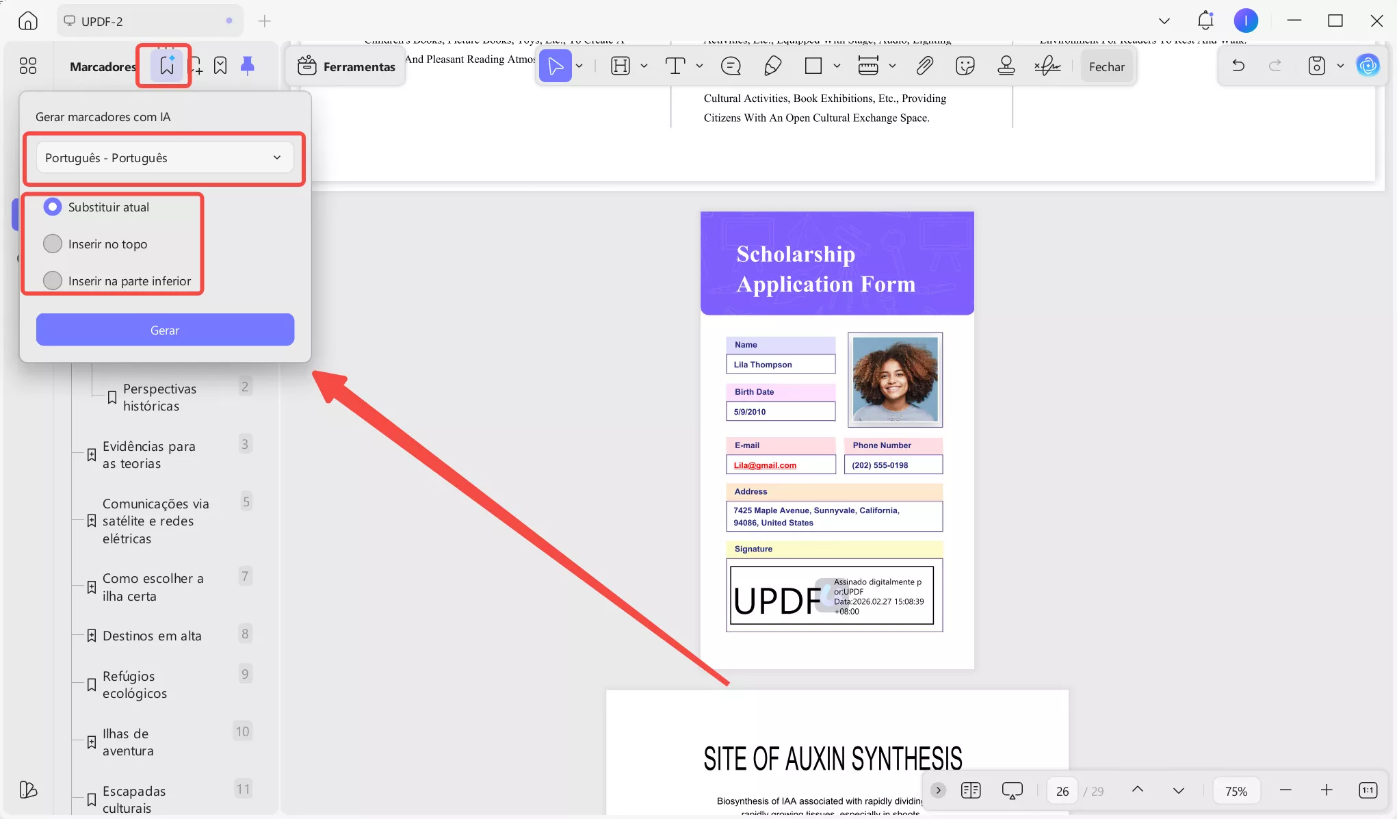Open the signature tool
This screenshot has height=819, width=1397.
pyautogui.click(x=1047, y=66)
